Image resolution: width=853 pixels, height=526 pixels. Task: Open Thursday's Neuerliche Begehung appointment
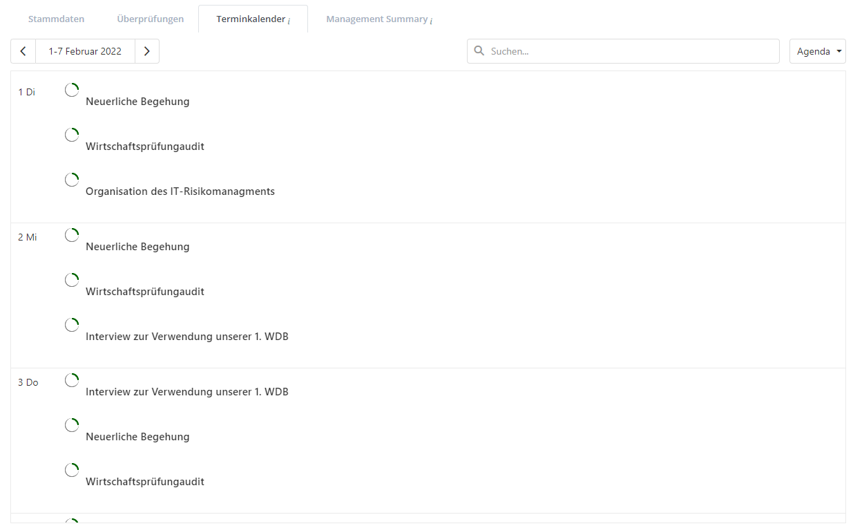[137, 437]
